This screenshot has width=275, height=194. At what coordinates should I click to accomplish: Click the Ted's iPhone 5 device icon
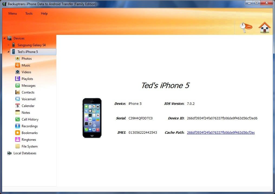(14, 52)
